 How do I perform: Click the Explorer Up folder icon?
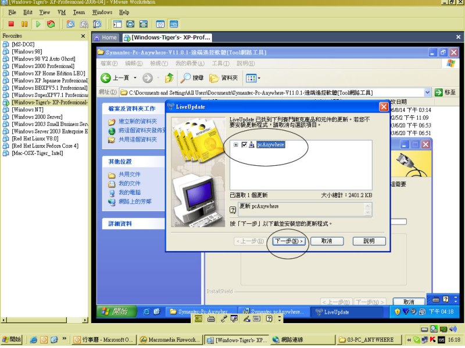coord(169,78)
